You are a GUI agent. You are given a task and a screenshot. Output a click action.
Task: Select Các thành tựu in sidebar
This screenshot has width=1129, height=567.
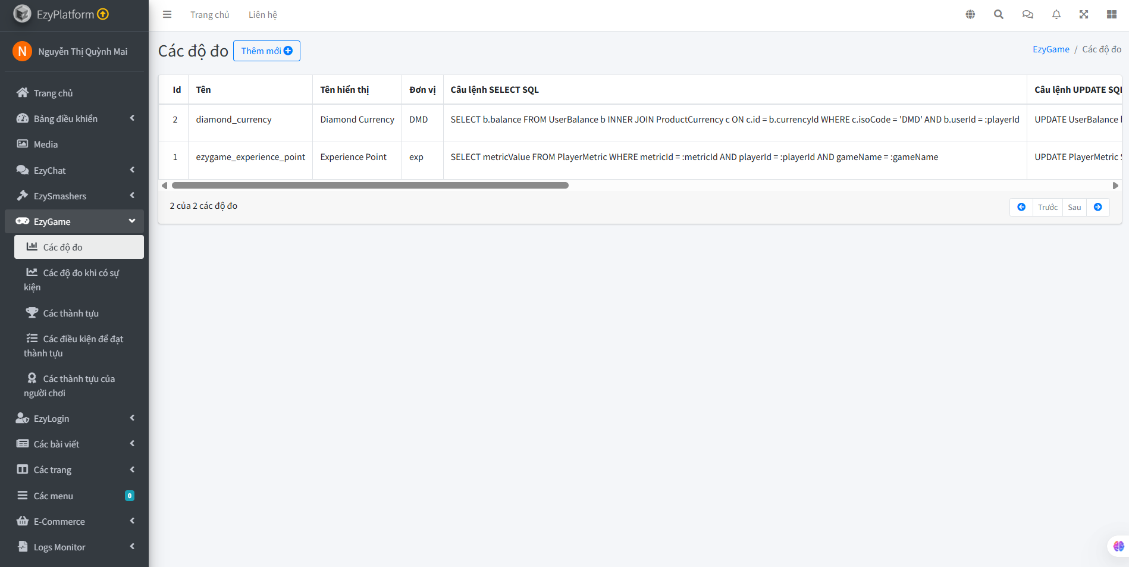pyautogui.click(x=70, y=312)
